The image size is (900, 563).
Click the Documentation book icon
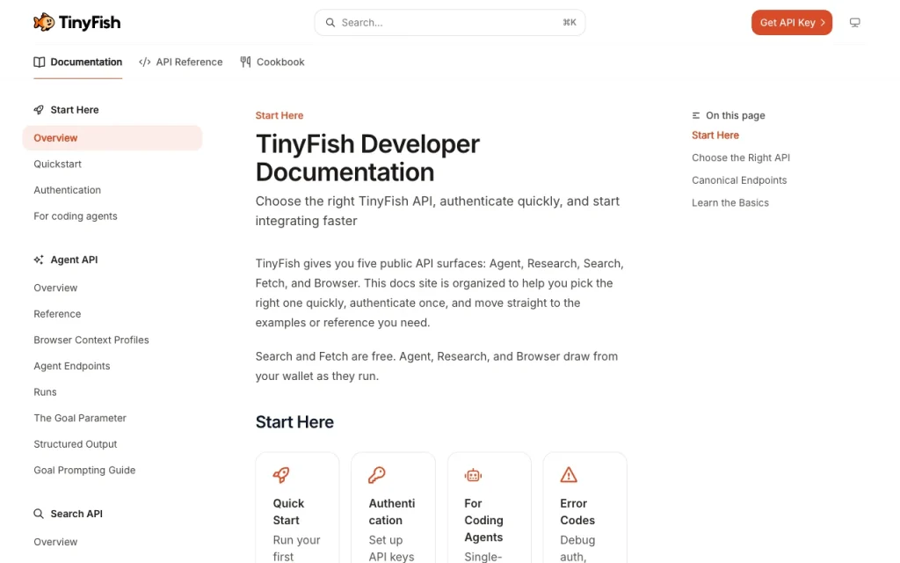click(39, 62)
